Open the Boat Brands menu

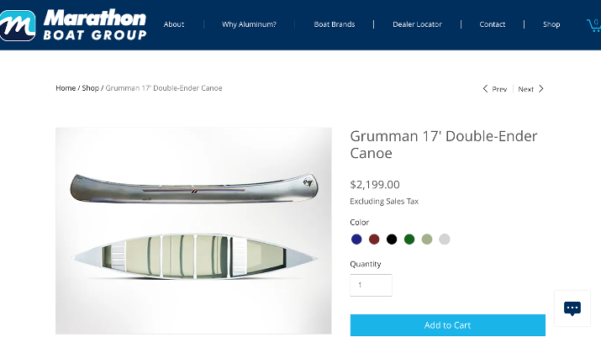coord(335,24)
